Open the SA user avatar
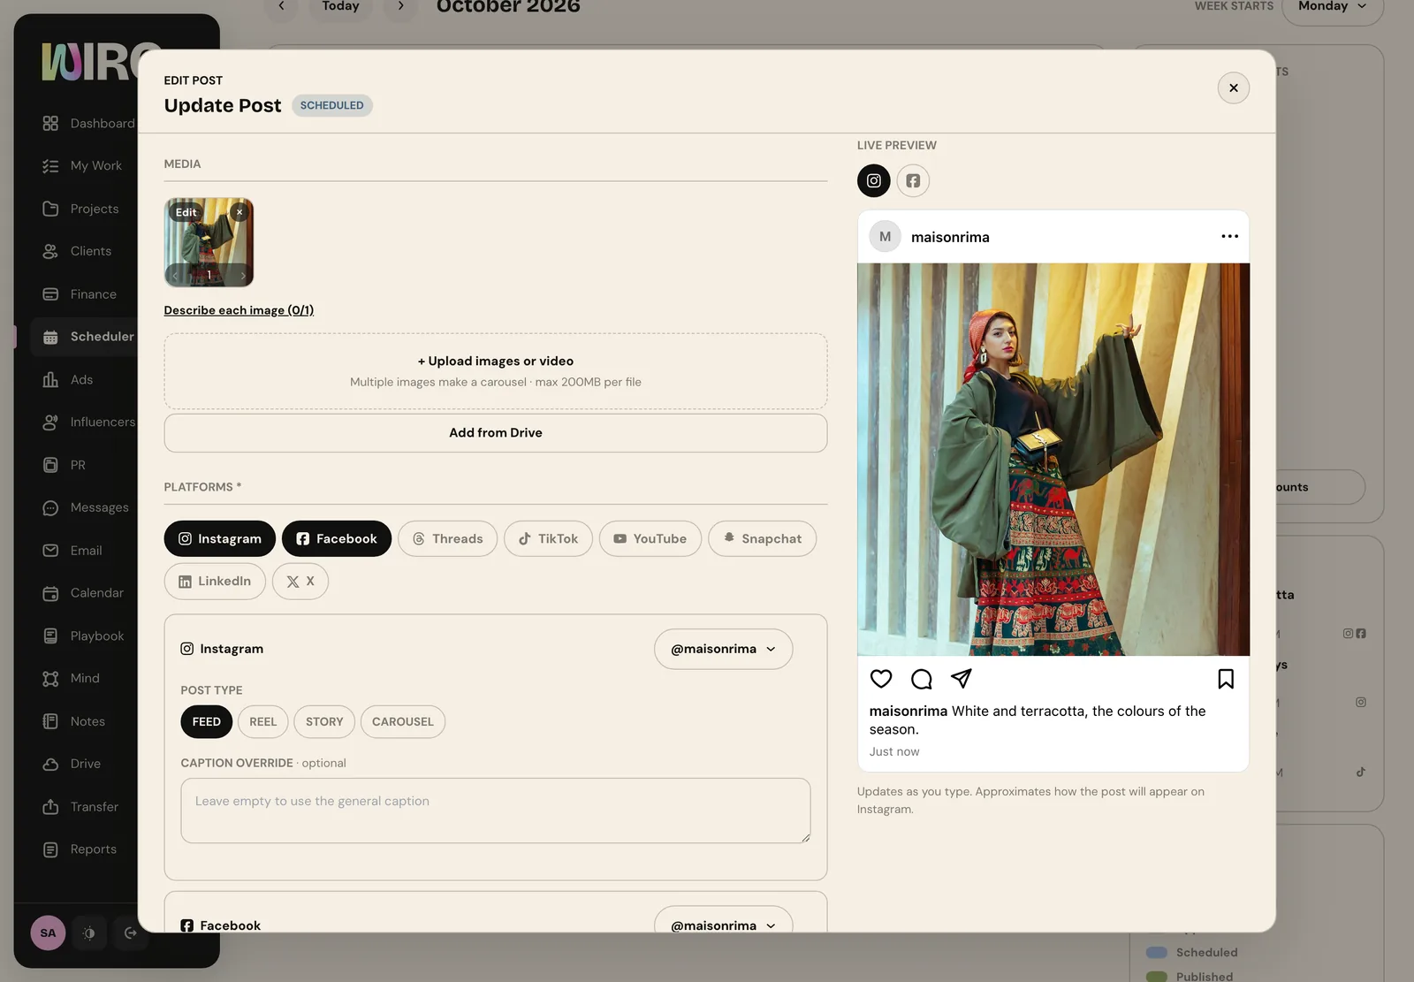Image resolution: width=1414 pixels, height=982 pixels. point(48,933)
